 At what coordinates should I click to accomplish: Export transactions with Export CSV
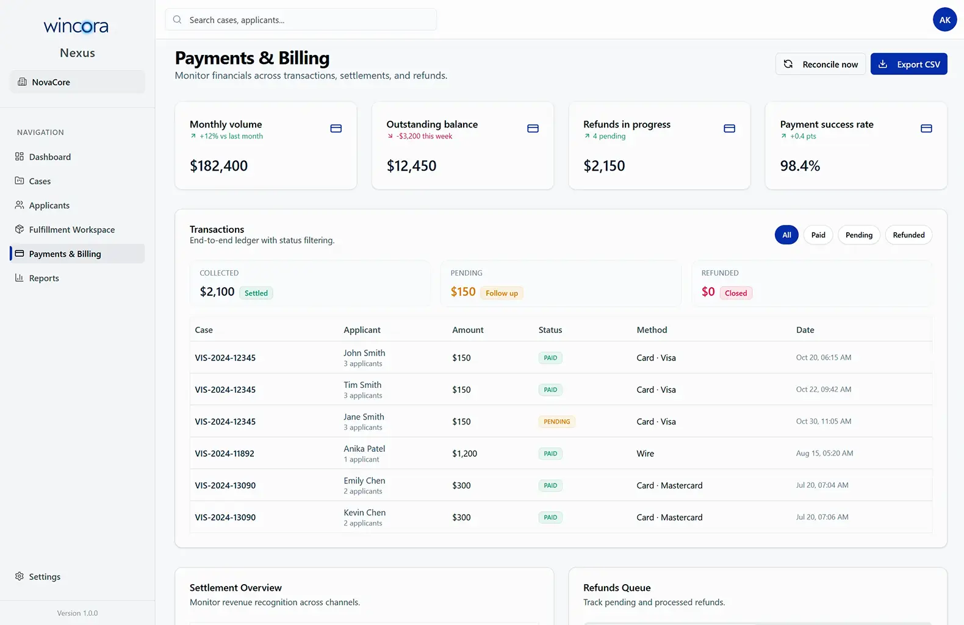click(908, 65)
